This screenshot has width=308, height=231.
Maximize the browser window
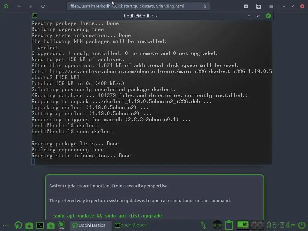(x=293, y=6)
